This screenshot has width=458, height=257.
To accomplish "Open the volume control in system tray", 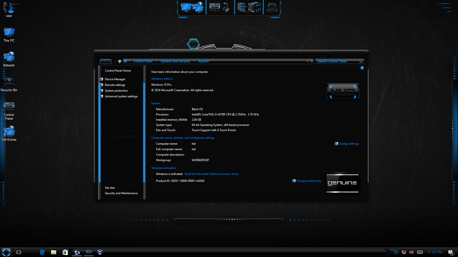I will [x=411, y=252].
